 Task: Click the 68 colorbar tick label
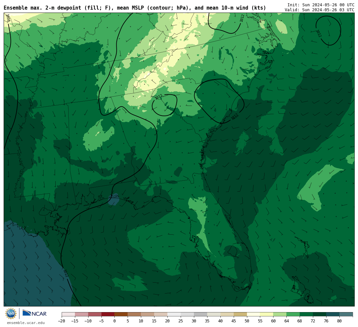tap(300, 321)
